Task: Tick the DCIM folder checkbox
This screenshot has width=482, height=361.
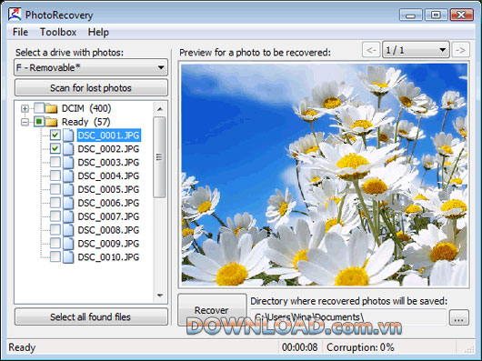Action: point(39,108)
